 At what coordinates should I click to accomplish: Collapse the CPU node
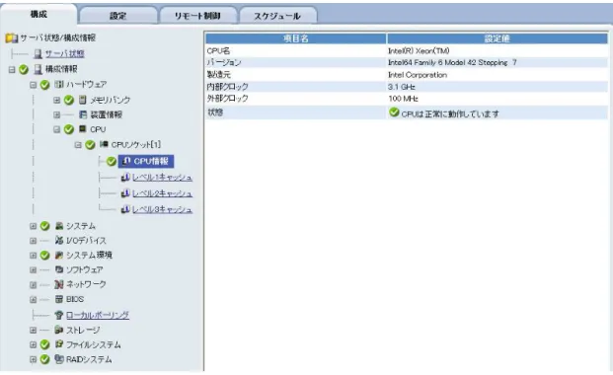tap(56, 129)
